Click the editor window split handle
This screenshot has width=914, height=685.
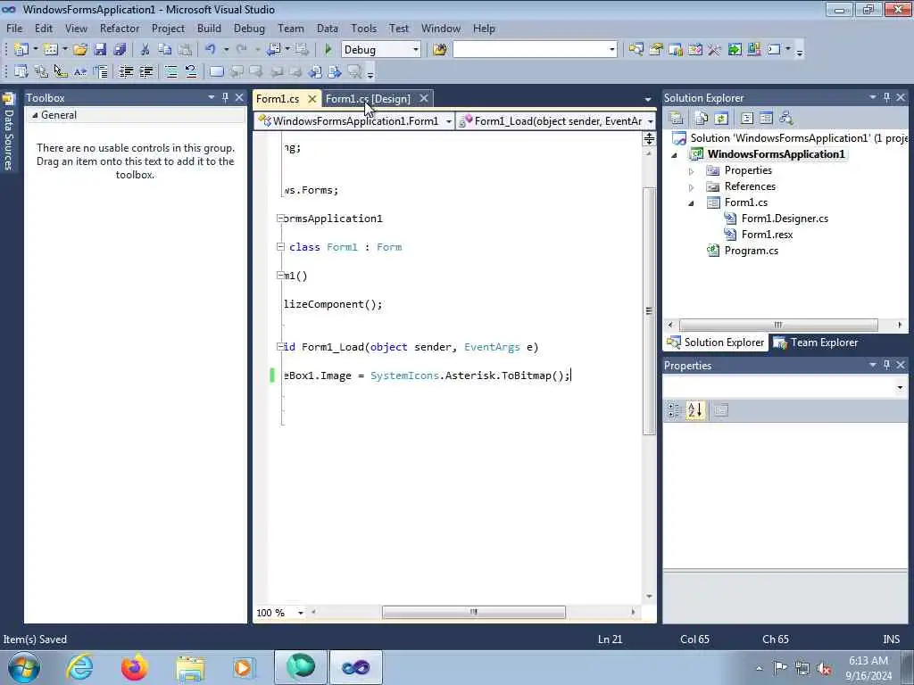click(649, 138)
